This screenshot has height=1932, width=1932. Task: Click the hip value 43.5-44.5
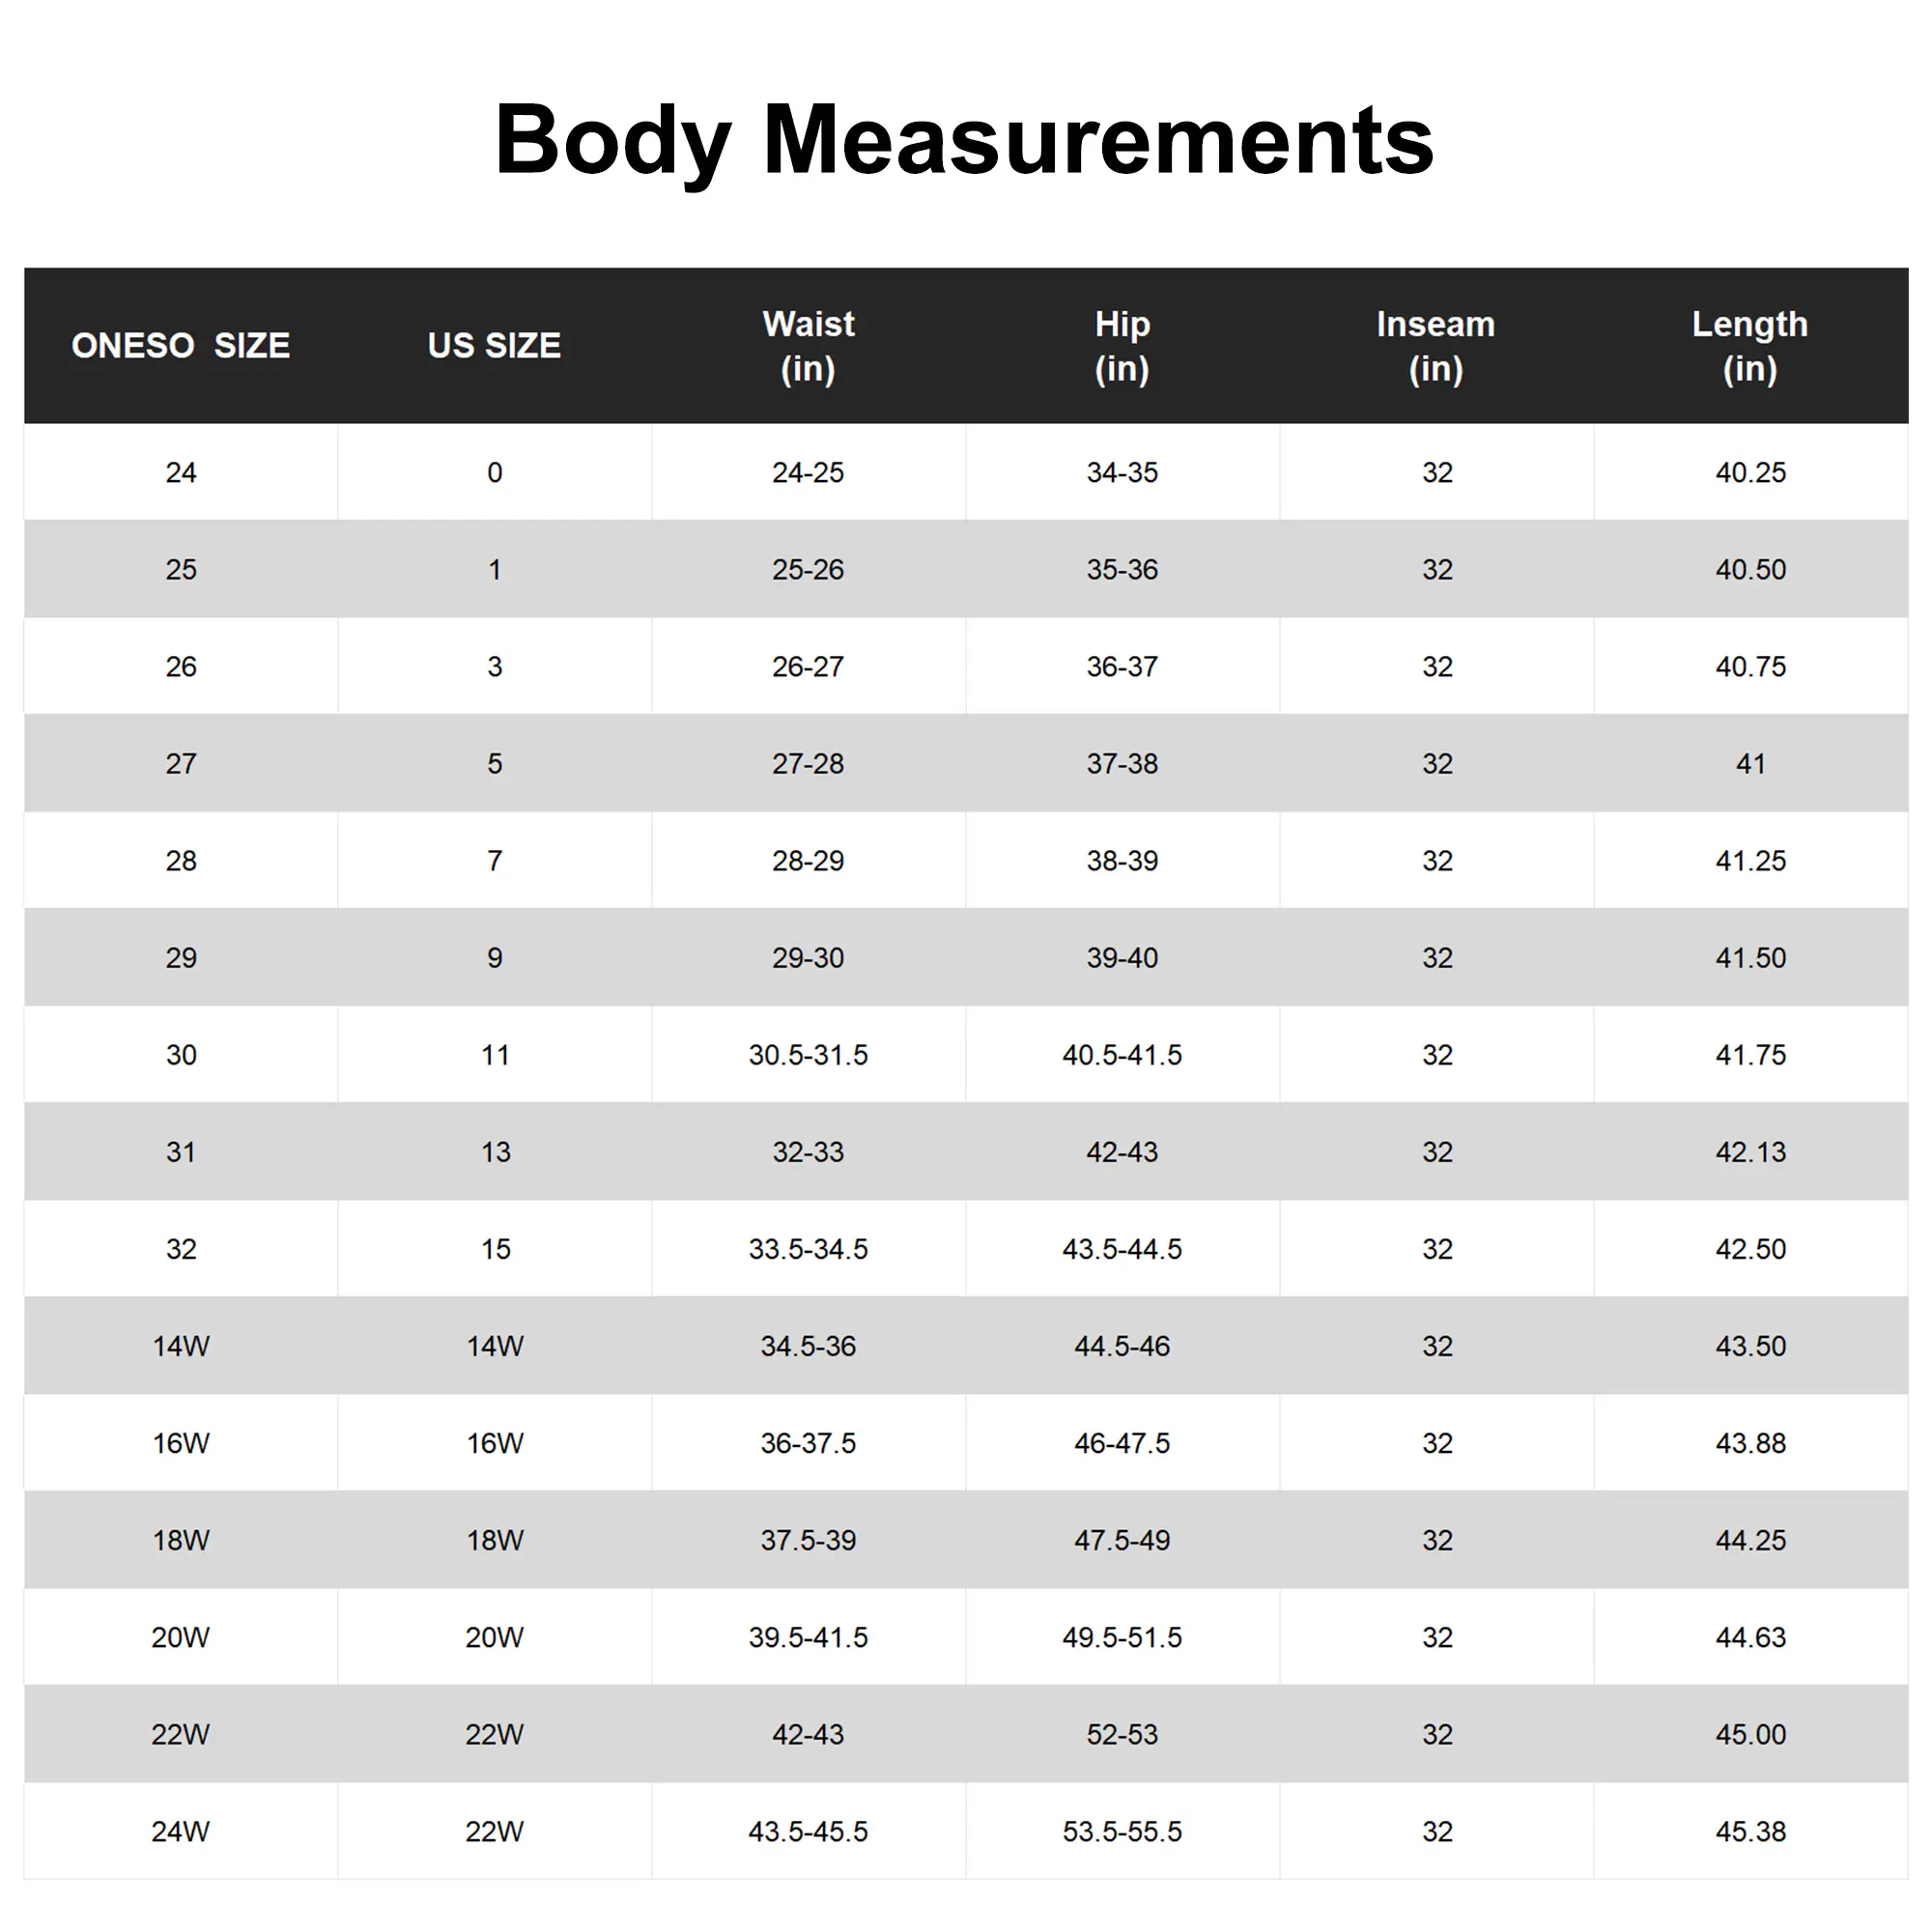pos(1122,1248)
